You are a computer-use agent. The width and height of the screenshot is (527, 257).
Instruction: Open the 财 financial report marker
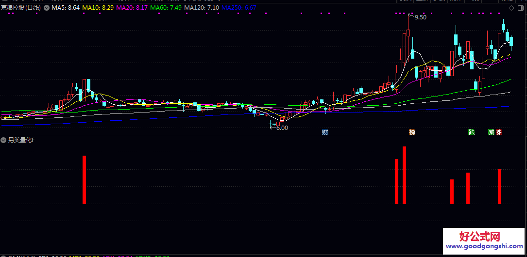(325, 132)
